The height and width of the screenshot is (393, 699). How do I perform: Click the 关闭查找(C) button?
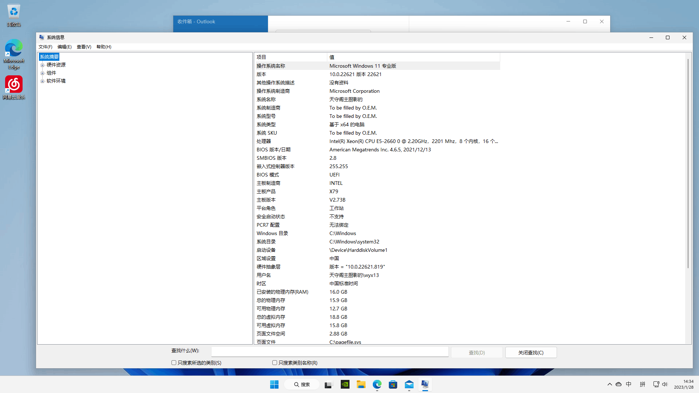coord(531,353)
